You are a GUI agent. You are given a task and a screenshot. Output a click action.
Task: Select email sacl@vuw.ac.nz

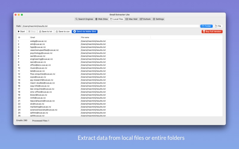pos(38,56)
